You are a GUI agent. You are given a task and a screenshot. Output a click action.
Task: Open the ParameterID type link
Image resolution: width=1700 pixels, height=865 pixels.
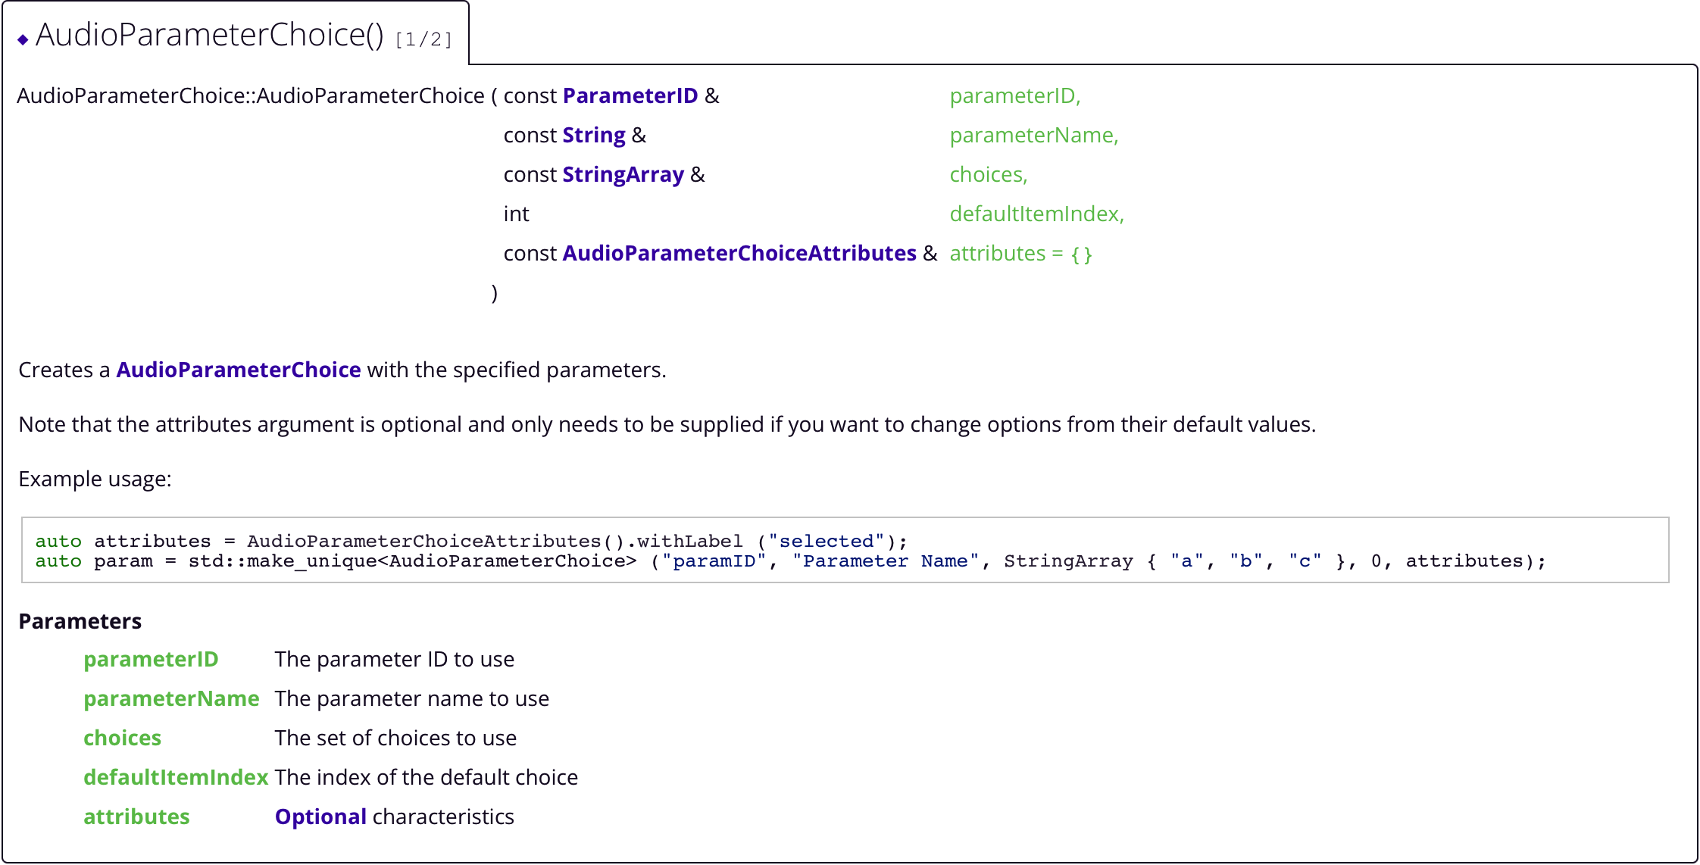[630, 95]
